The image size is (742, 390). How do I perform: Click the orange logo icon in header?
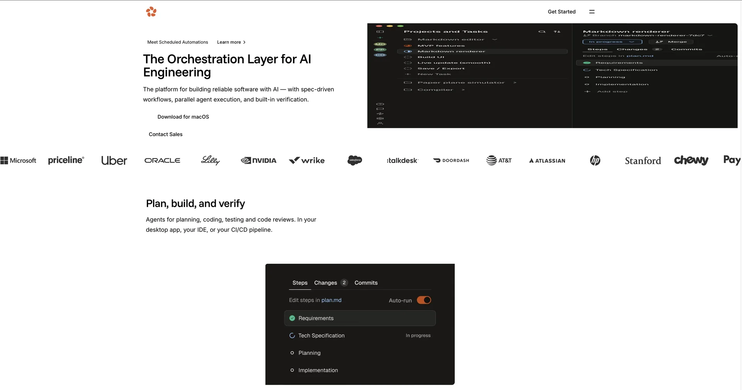click(x=151, y=12)
